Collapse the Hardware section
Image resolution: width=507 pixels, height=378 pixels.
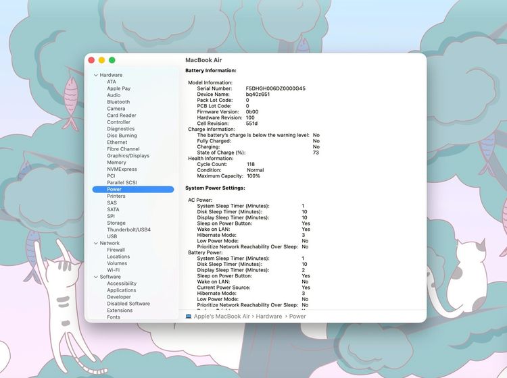[x=96, y=75]
